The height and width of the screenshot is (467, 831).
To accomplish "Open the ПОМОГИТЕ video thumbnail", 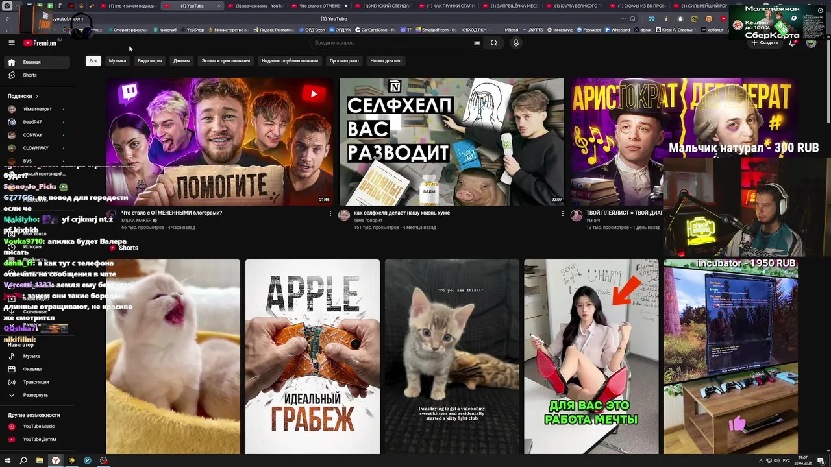I will pyautogui.click(x=219, y=141).
